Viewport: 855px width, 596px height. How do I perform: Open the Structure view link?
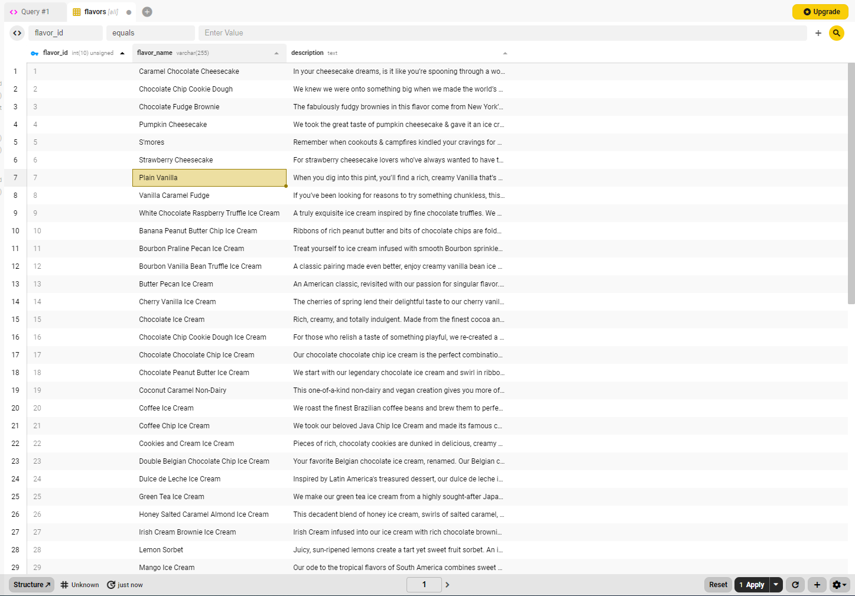pos(32,585)
